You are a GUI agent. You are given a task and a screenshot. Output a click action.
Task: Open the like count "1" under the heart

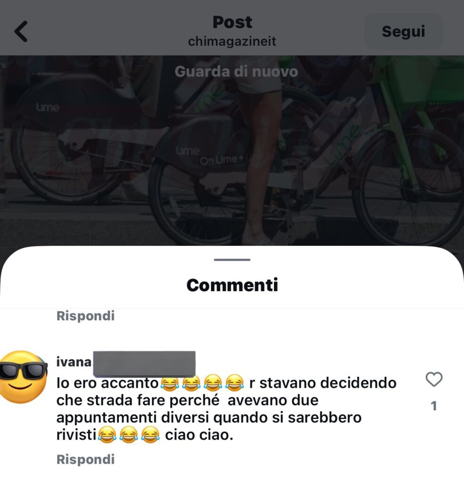434,406
